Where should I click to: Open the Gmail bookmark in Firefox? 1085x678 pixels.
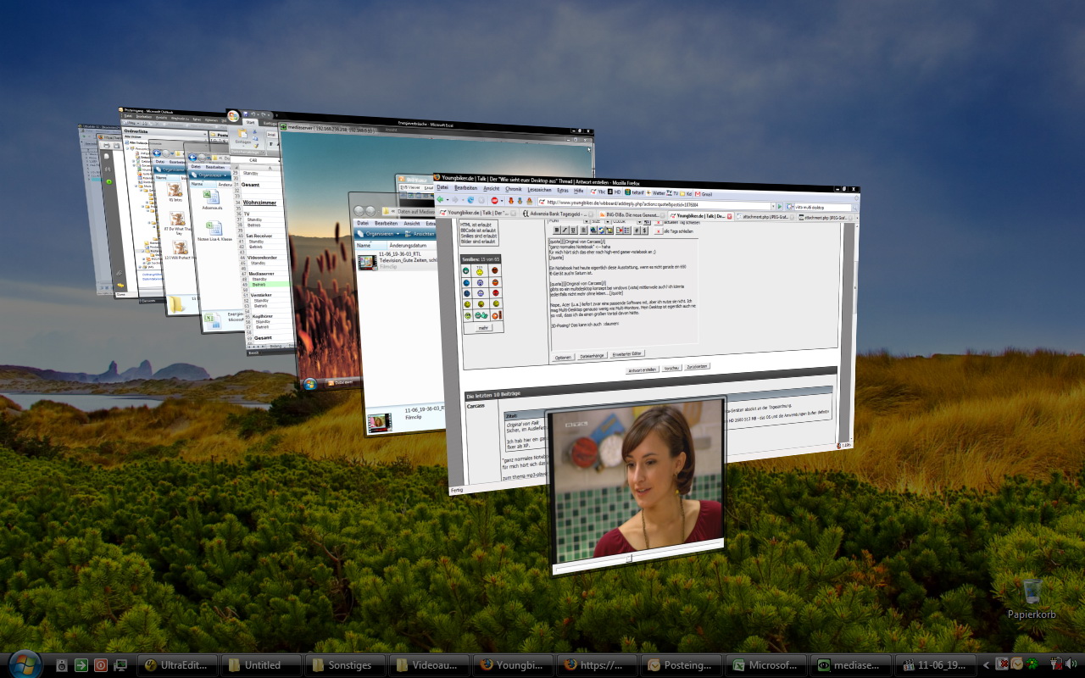coord(704,194)
